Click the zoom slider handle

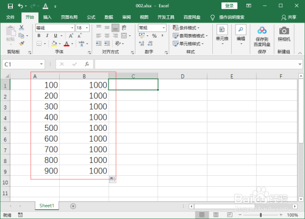click(x=260, y=215)
